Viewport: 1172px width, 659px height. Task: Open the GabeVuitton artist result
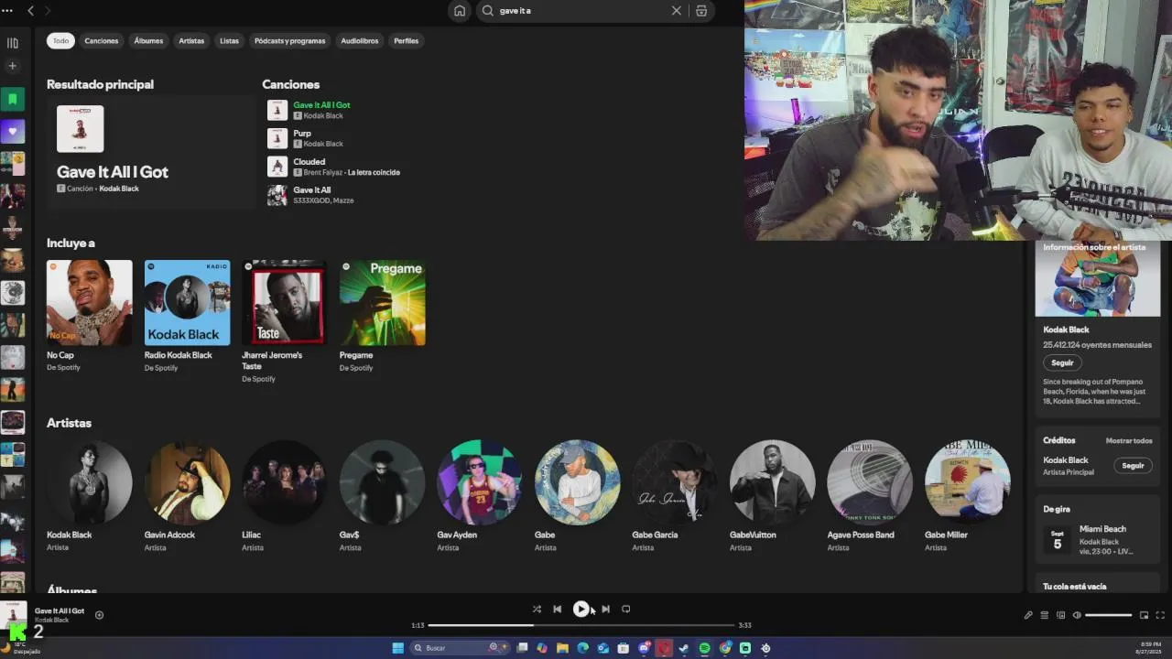[x=772, y=482]
